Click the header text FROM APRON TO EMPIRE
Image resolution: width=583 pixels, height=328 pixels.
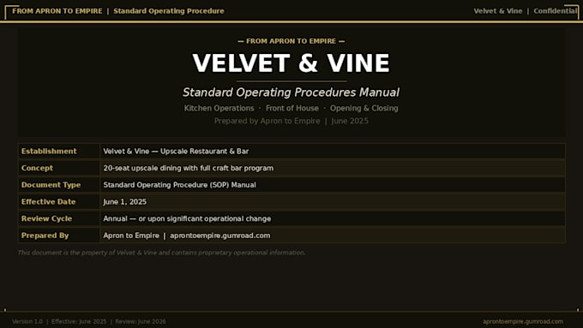point(57,11)
